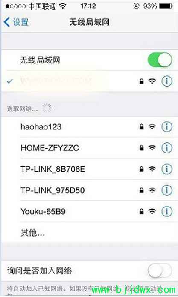Turn off the 无线局域网 switch
Image resolution: width=178 pixels, height=297 pixels.
[160, 60]
